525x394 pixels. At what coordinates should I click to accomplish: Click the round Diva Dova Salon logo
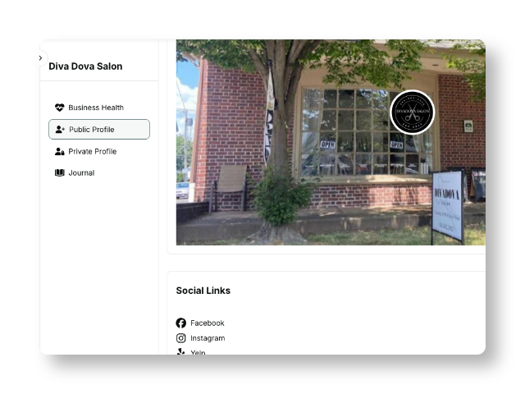[412, 112]
